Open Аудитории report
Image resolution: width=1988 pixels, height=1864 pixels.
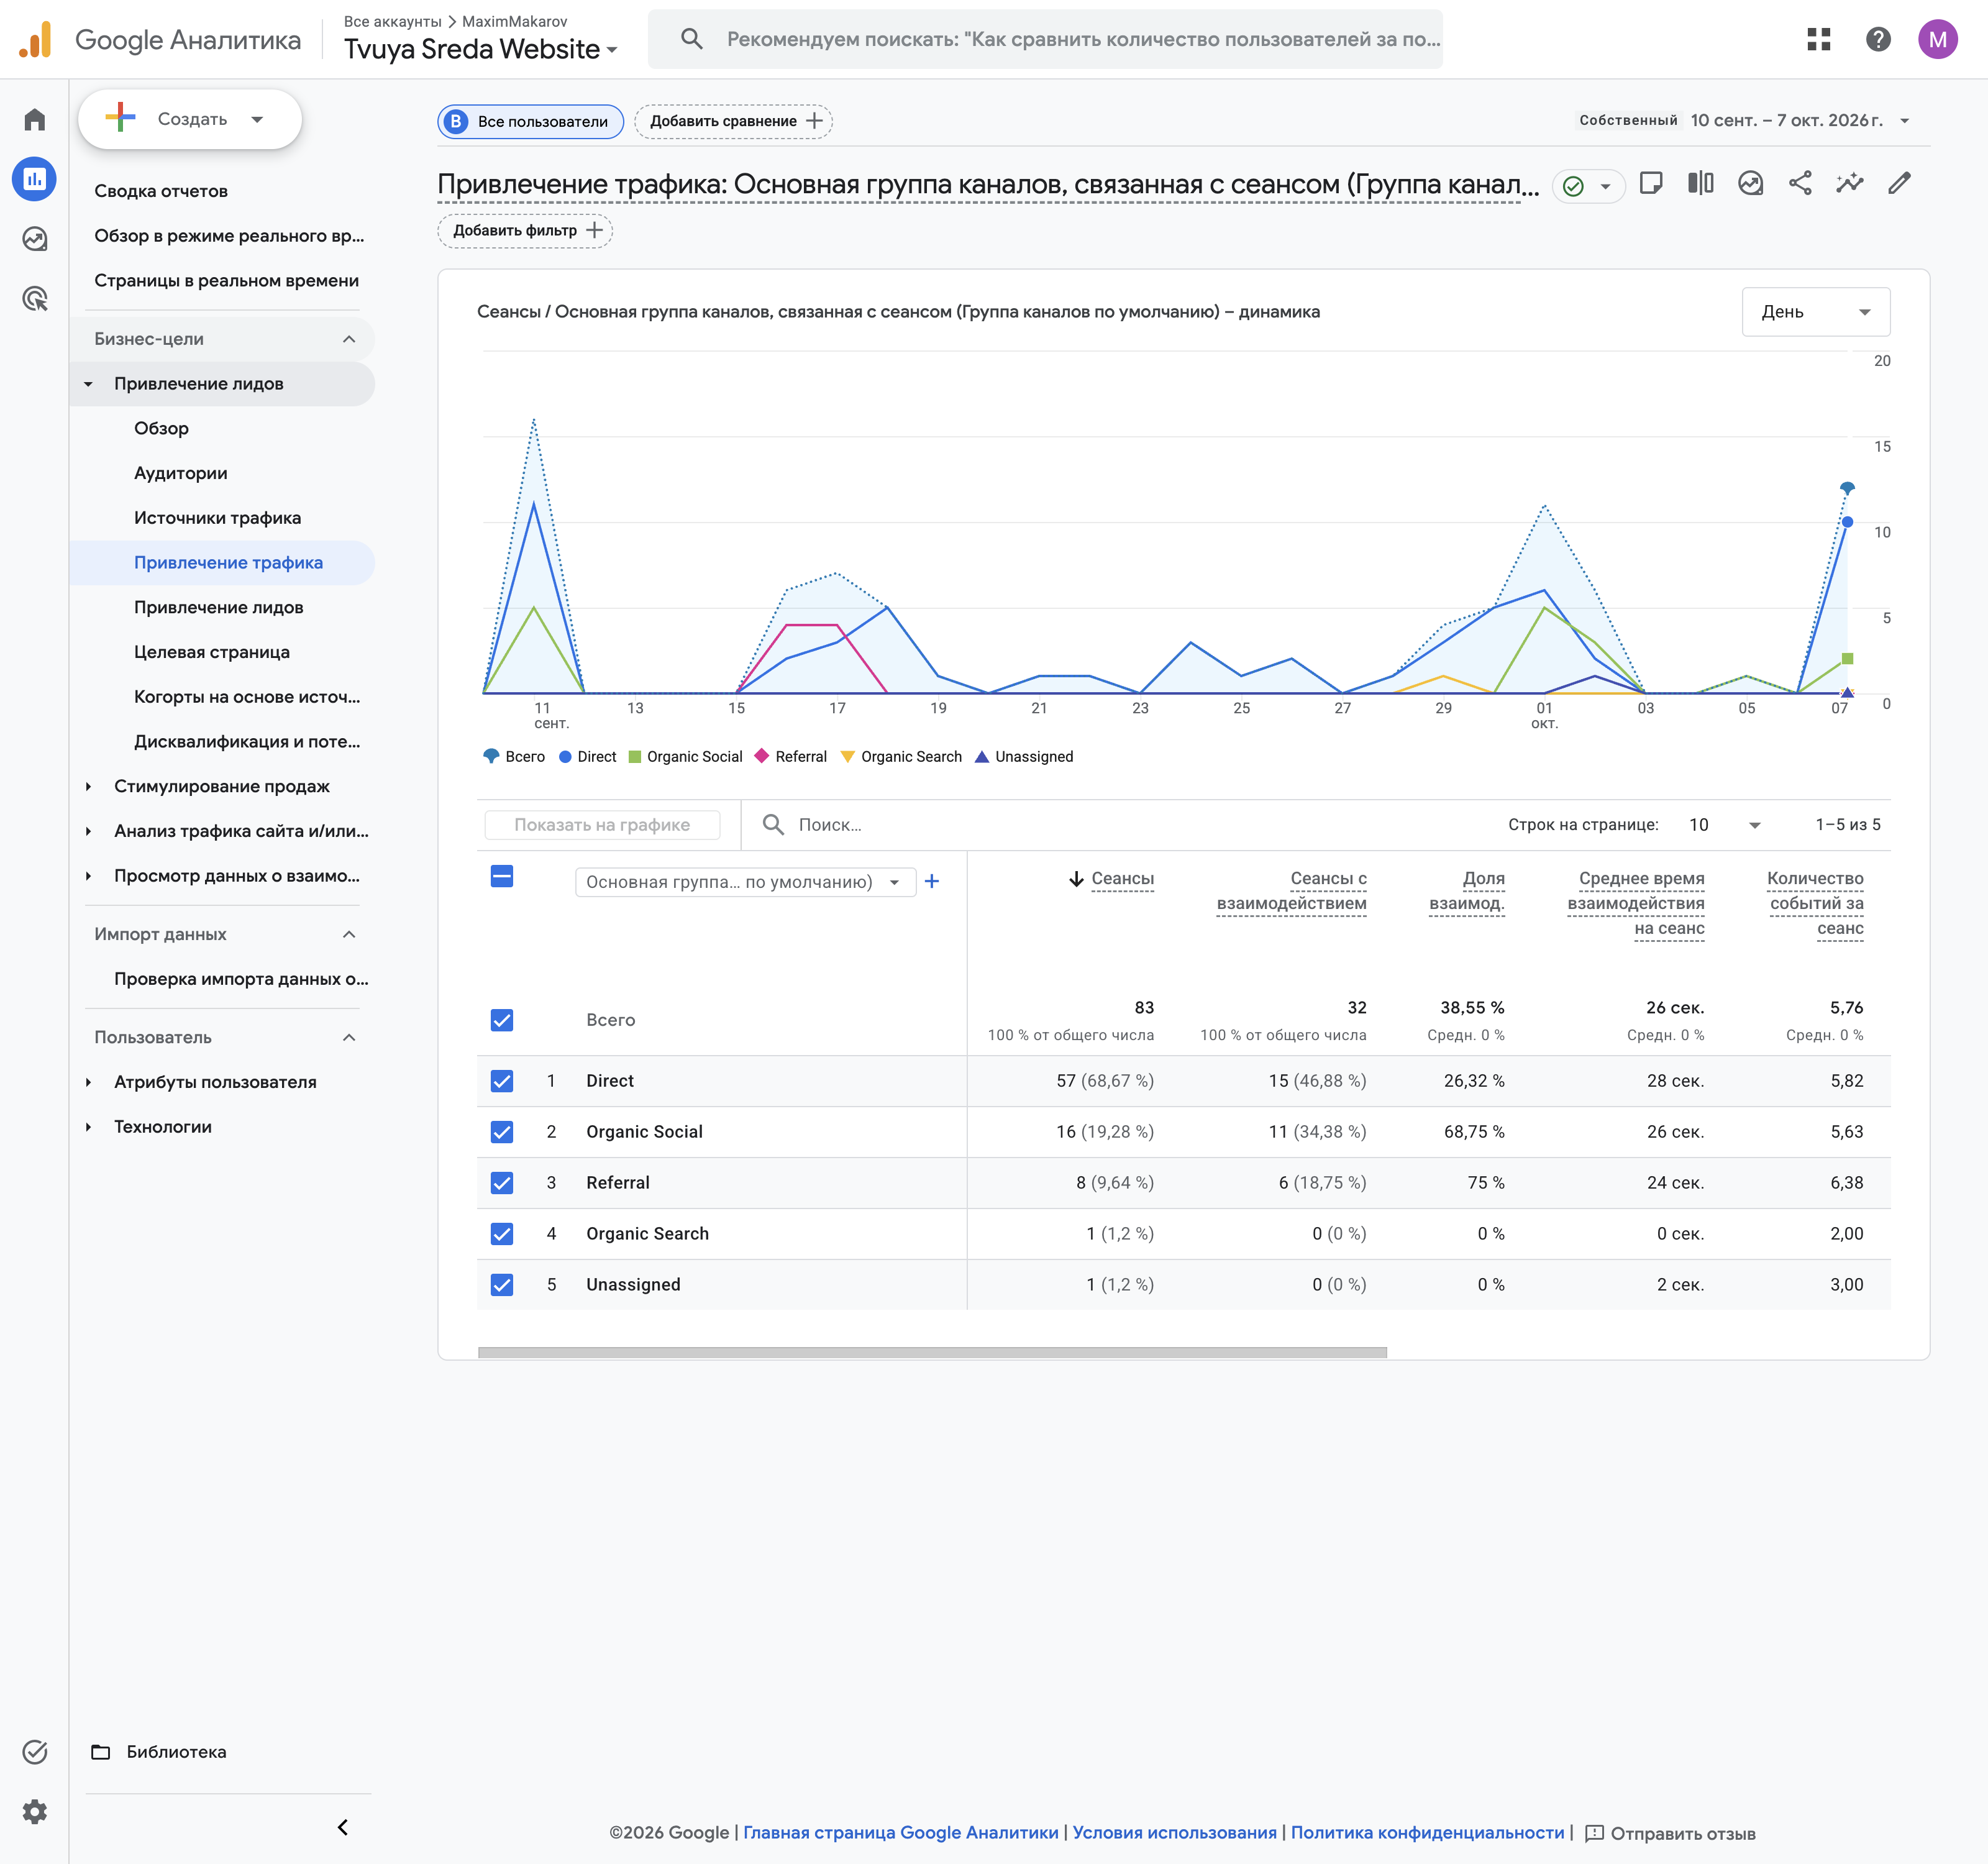pyautogui.click(x=181, y=473)
